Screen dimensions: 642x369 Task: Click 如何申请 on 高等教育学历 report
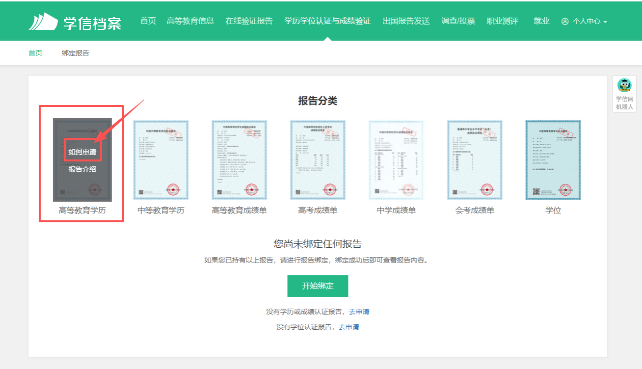coord(82,152)
